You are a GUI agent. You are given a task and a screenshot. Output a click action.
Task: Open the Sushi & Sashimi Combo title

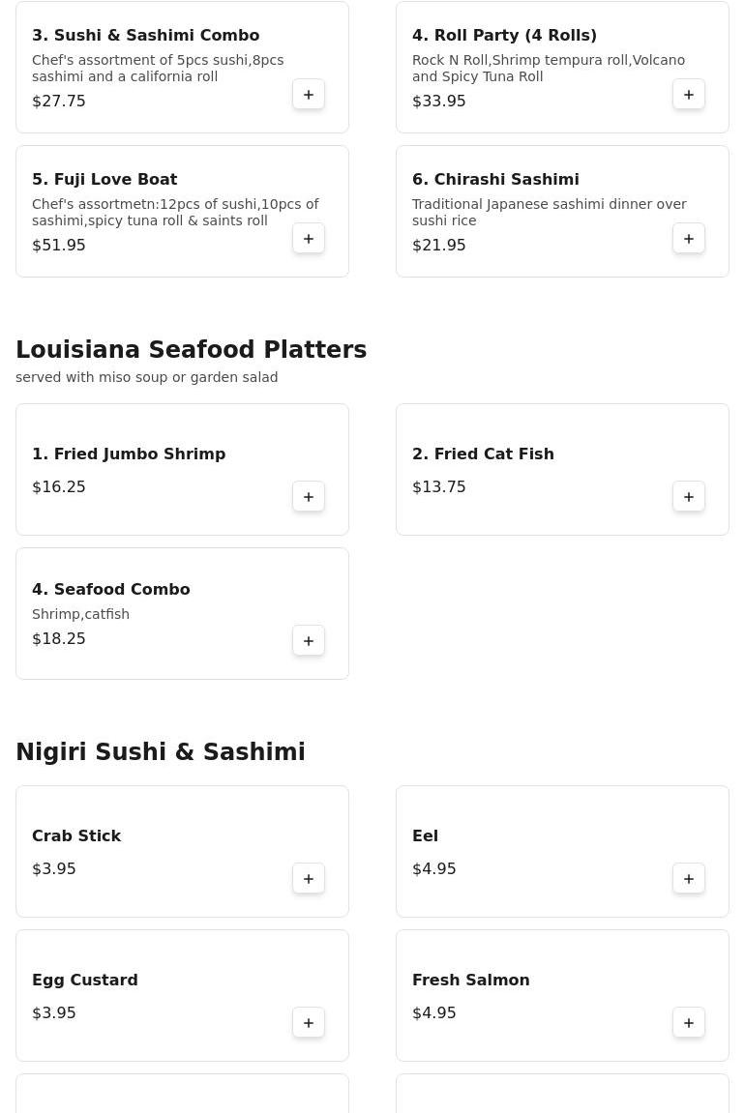(x=146, y=36)
